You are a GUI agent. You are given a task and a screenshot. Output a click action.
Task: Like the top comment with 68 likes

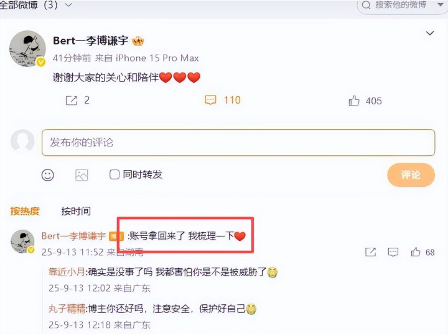[x=416, y=252]
